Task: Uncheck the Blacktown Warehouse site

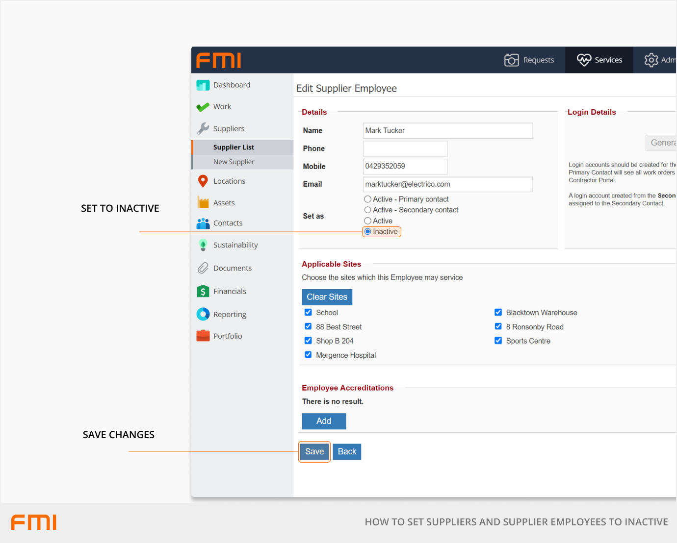Action: point(498,313)
